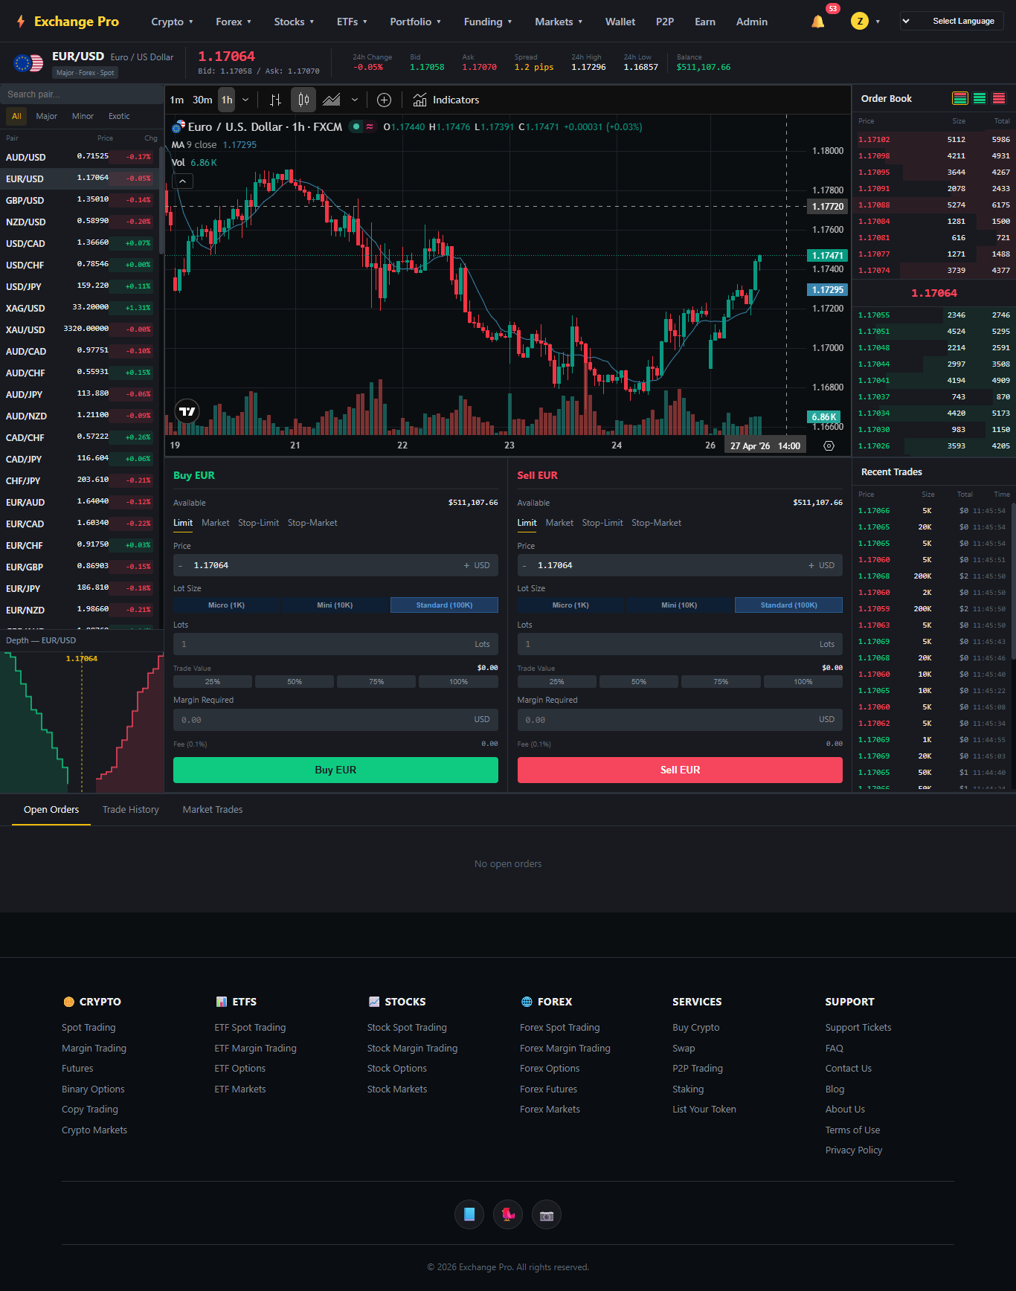Image resolution: width=1016 pixels, height=1291 pixels.
Task: Show both bids and asks in Order Book
Action: [x=960, y=98]
